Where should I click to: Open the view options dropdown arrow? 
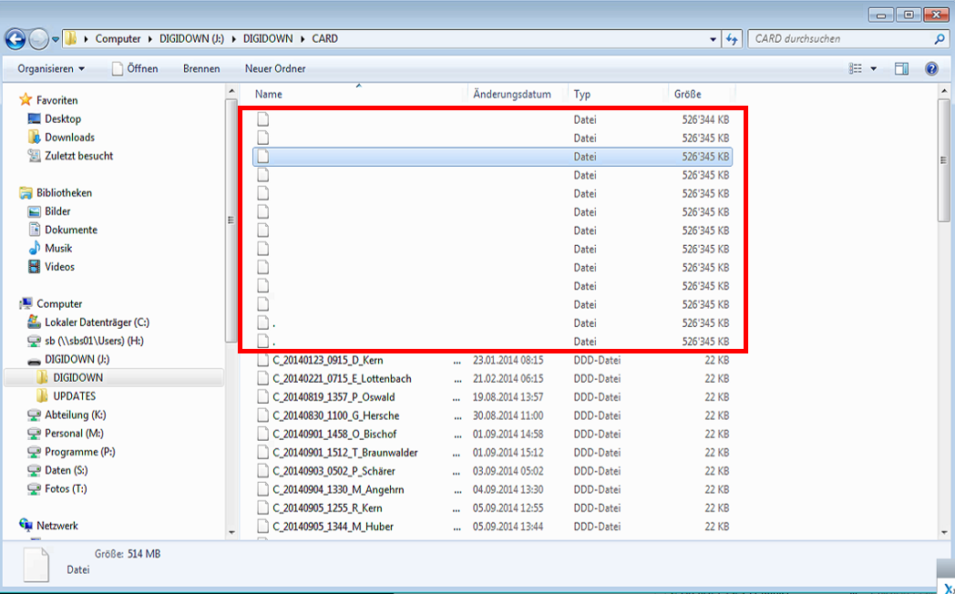[x=873, y=69]
